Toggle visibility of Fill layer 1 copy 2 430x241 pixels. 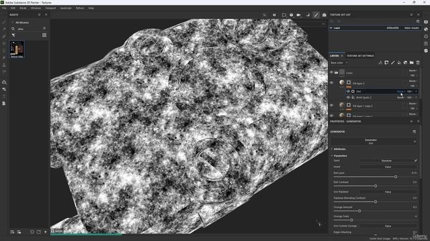click(x=331, y=105)
